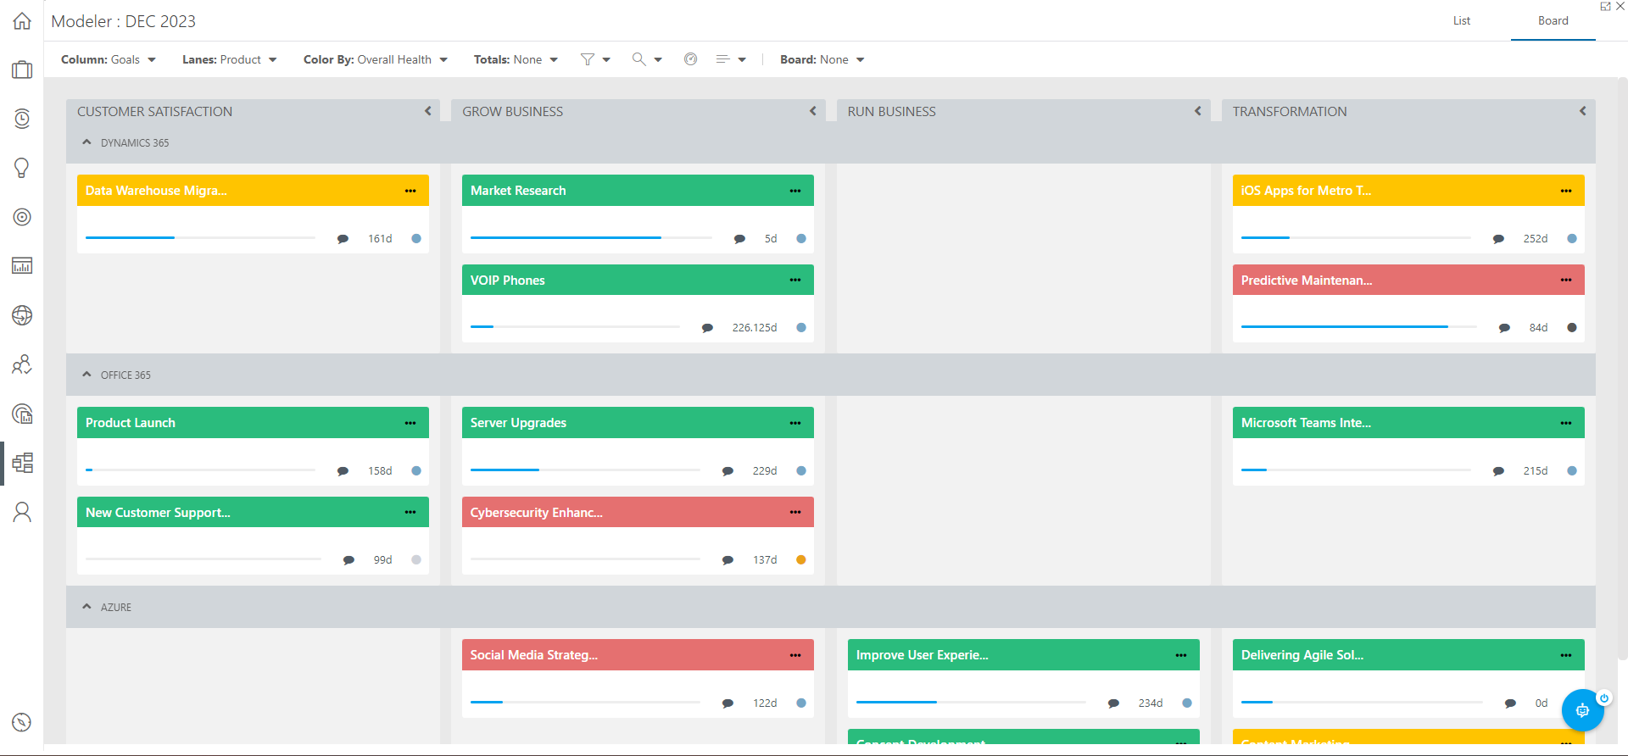Open the analytics radar sidebar icon
The height and width of the screenshot is (756, 1628).
click(x=22, y=414)
